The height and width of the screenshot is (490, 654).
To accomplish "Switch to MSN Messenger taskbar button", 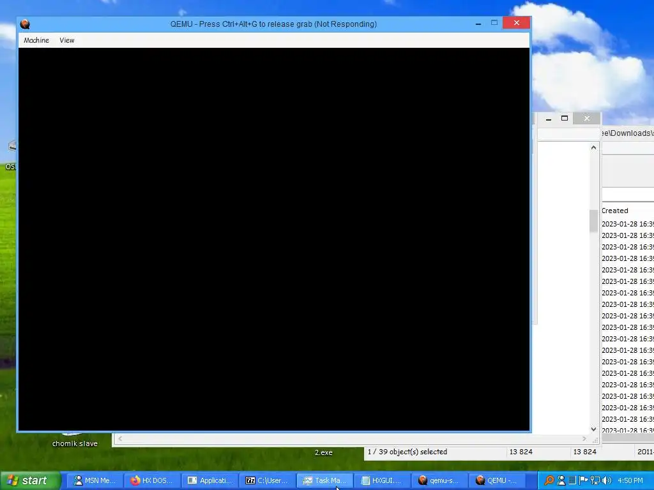I will tap(96, 480).
